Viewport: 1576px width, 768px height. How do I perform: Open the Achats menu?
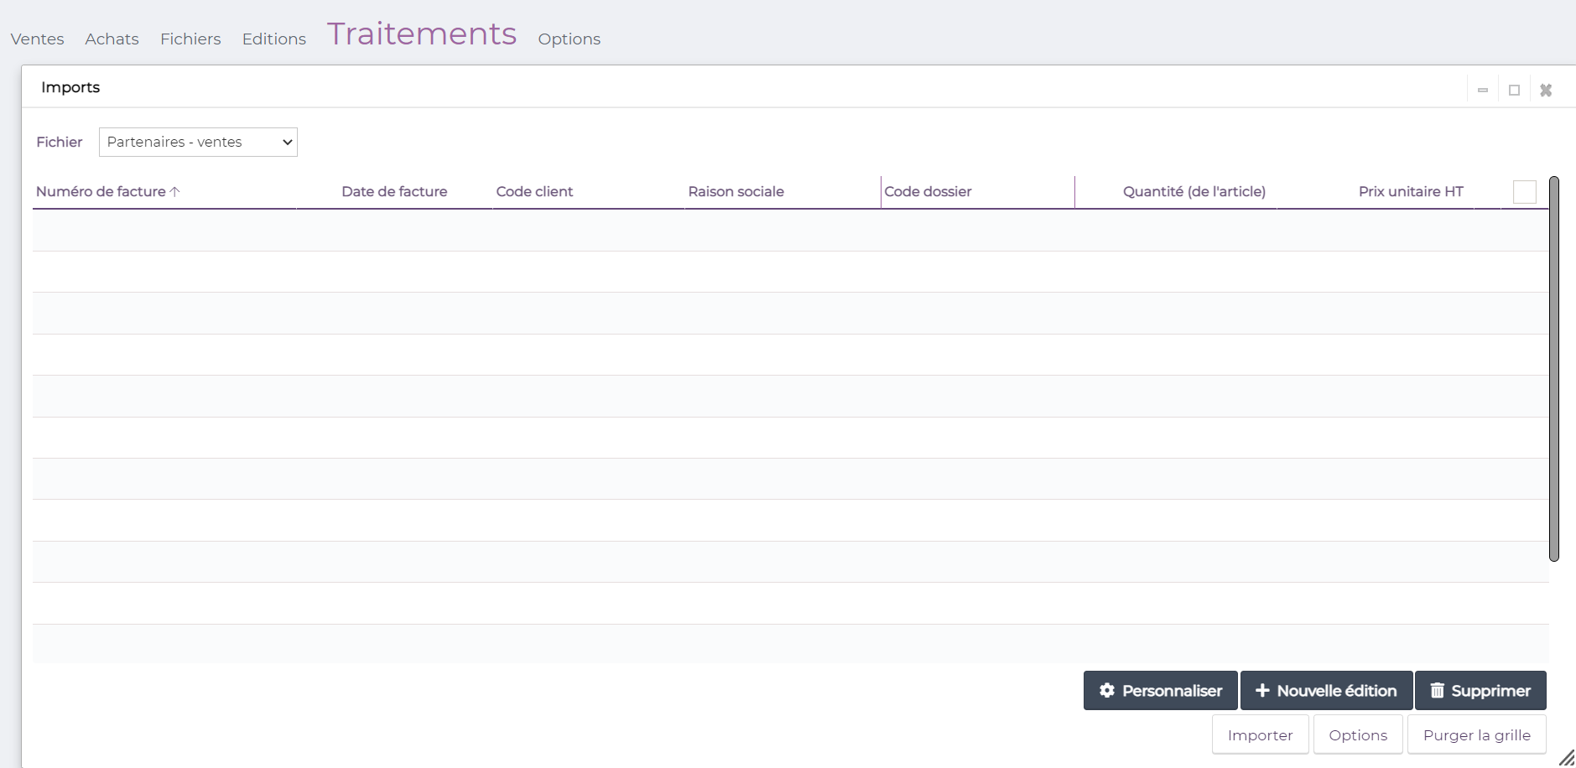click(112, 39)
